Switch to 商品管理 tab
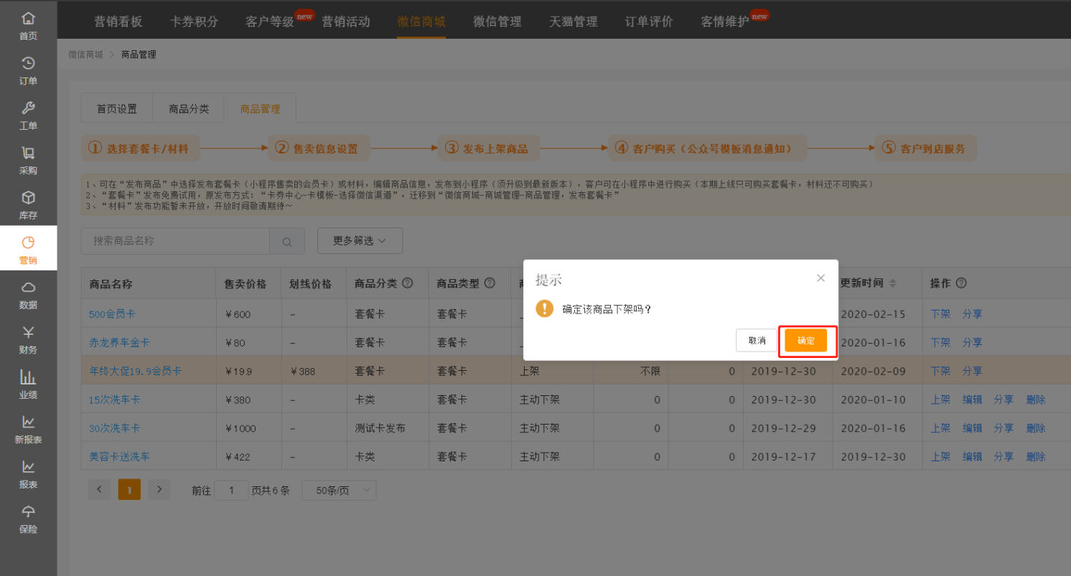 click(x=260, y=109)
